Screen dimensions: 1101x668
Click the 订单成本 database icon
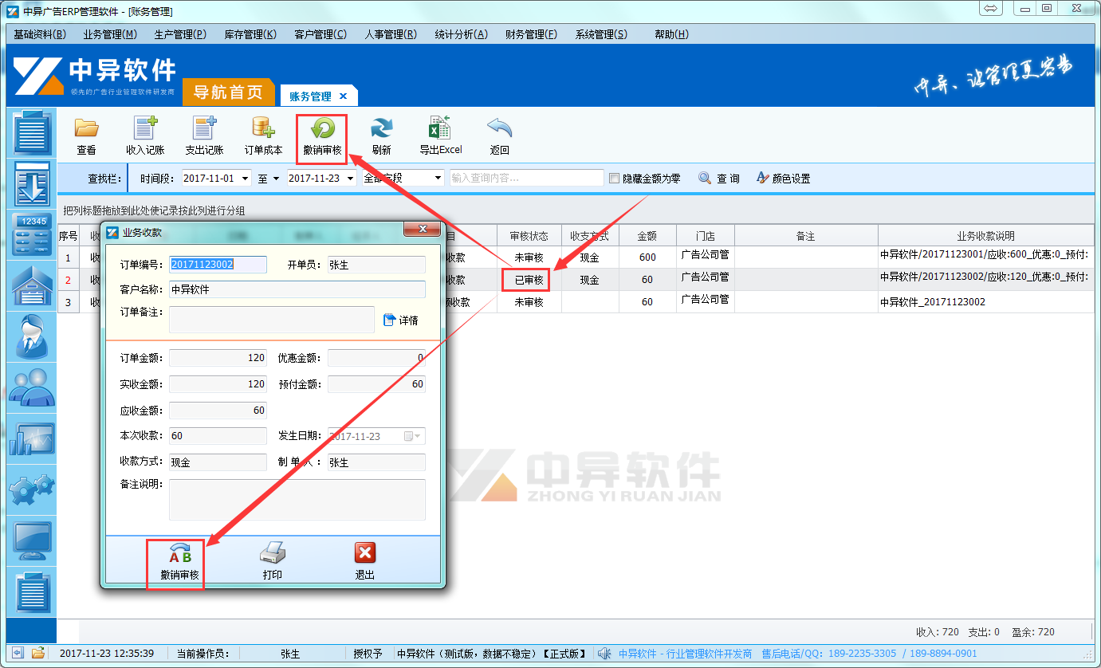click(x=263, y=129)
